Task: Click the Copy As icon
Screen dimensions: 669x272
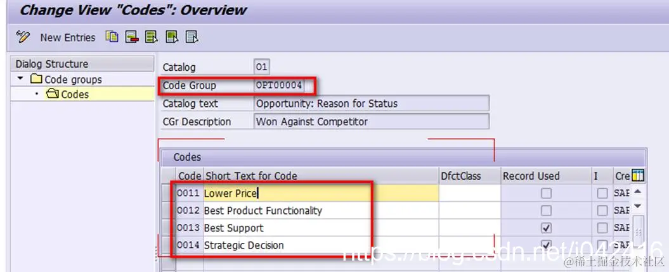Action: click(112, 37)
